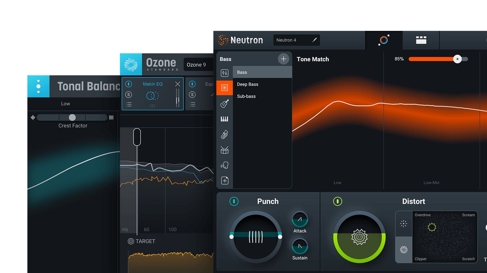The width and height of the screenshot is (487, 273).
Task: Open the Equalizer module list menu
Action: point(192,104)
